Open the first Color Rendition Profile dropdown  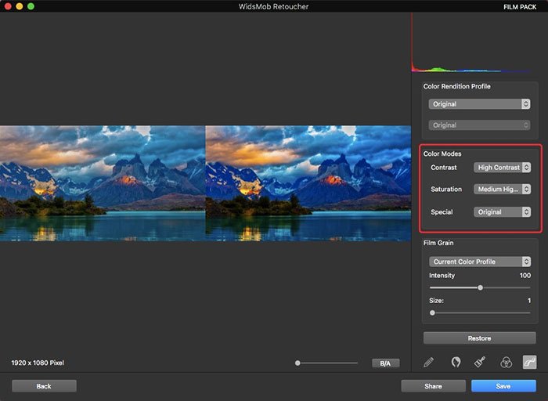(479, 104)
